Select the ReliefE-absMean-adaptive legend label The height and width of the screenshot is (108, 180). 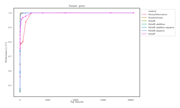[x=161, y=28]
